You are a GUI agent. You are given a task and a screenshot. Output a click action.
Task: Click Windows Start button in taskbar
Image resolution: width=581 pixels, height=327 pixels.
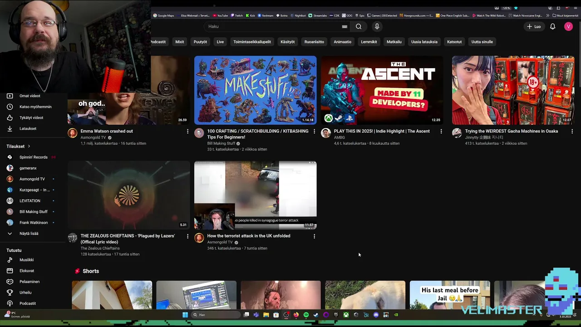(x=185, y=315)
